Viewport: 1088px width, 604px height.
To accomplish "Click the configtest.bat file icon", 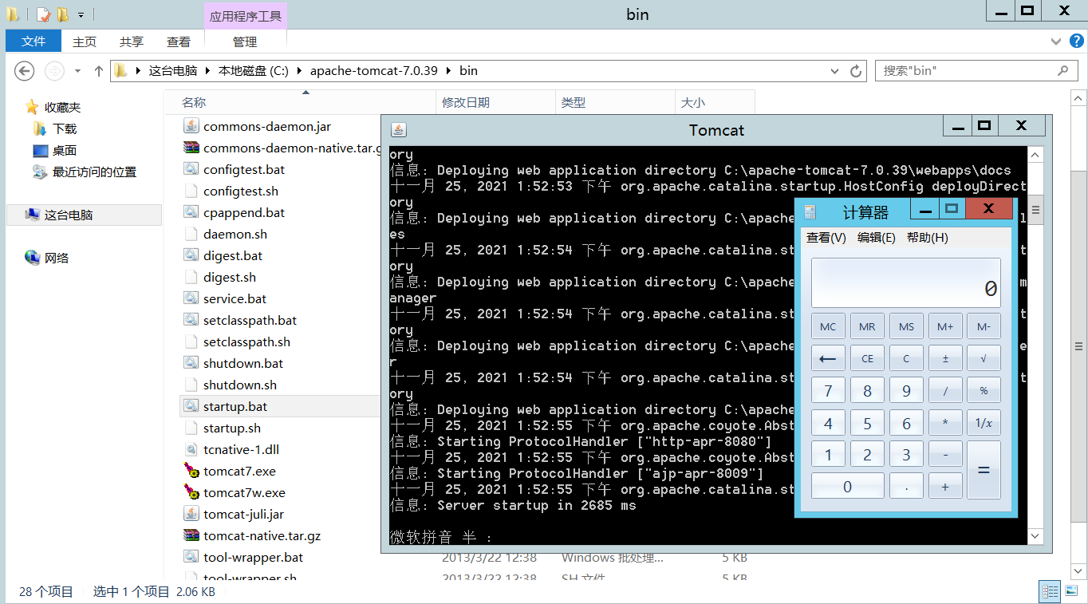I will click(x=191, y=169).
